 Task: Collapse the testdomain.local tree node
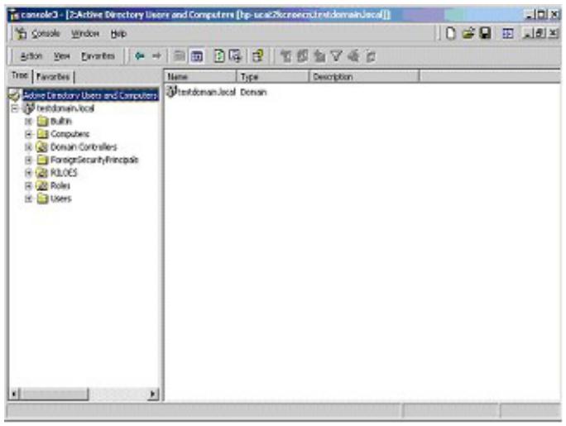point(15,108)
